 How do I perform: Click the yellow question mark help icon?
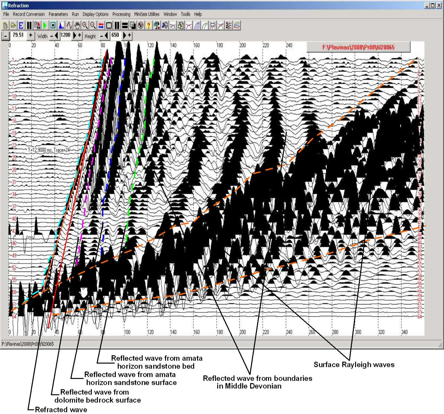point(148,26)
